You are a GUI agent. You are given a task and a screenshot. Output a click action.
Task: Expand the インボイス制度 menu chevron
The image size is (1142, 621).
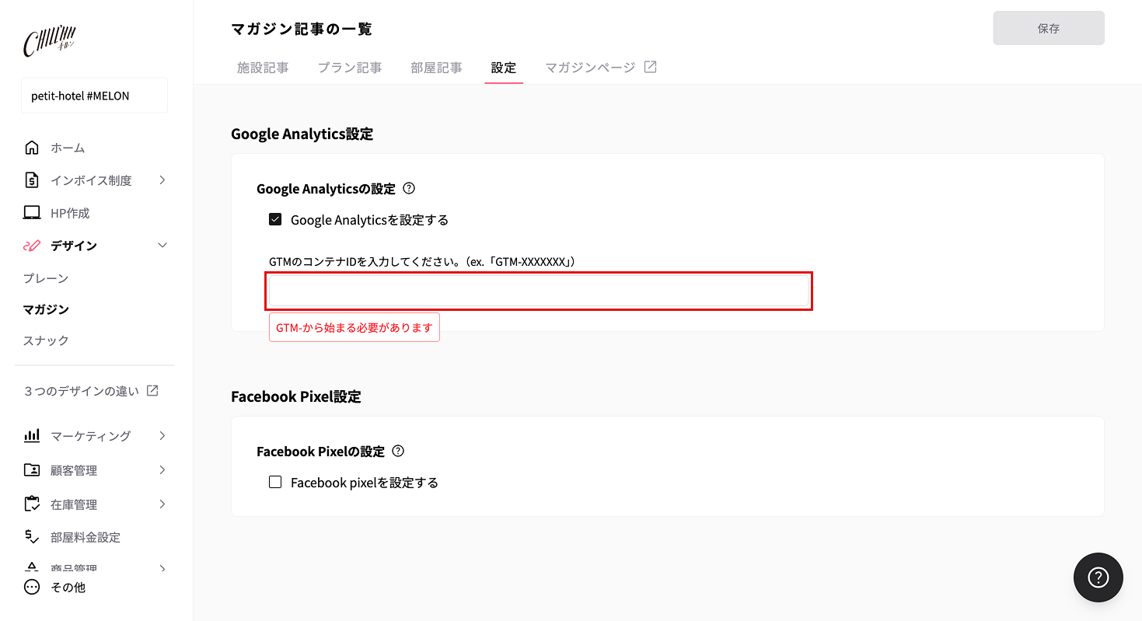point(162,180)
